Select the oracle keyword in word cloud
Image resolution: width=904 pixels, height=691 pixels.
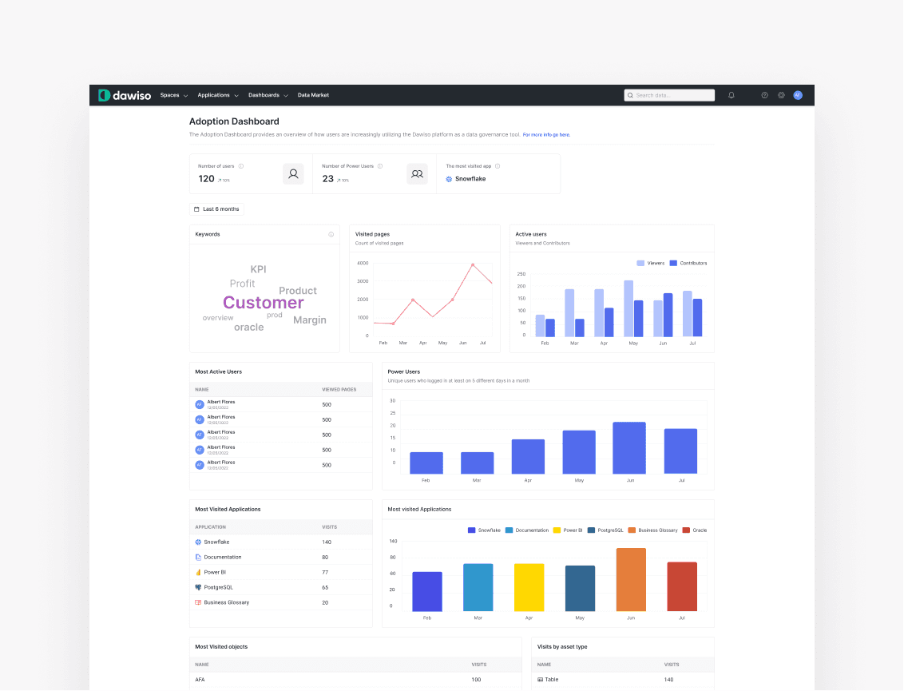coord(249,327)
